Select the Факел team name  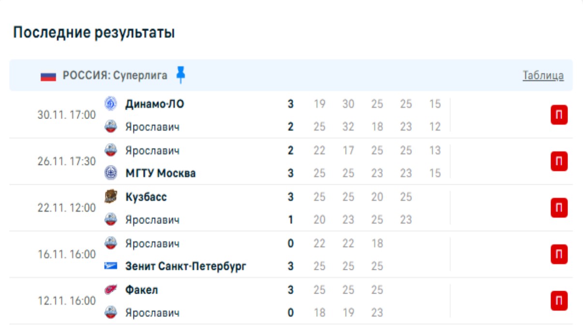pos(142,290)
